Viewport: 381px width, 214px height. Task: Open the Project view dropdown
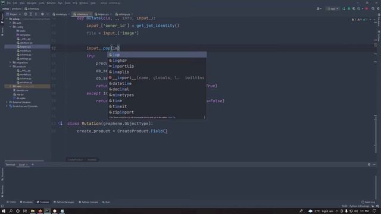[x=14, y=14]
